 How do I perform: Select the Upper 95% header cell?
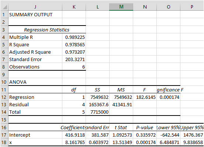(192, 127)
